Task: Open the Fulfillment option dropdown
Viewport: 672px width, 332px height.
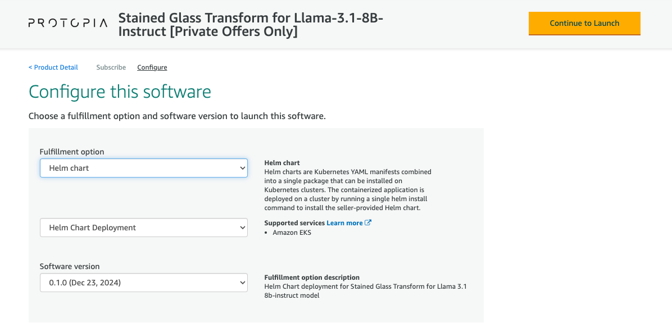Action: [x=143, y=167]
